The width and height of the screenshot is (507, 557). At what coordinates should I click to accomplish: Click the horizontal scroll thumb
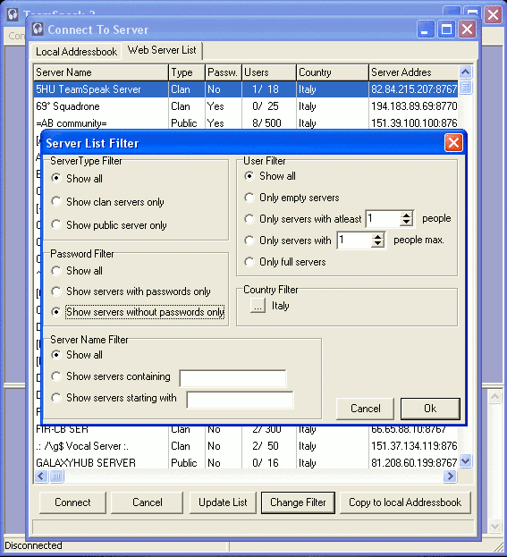coord(56,476)
